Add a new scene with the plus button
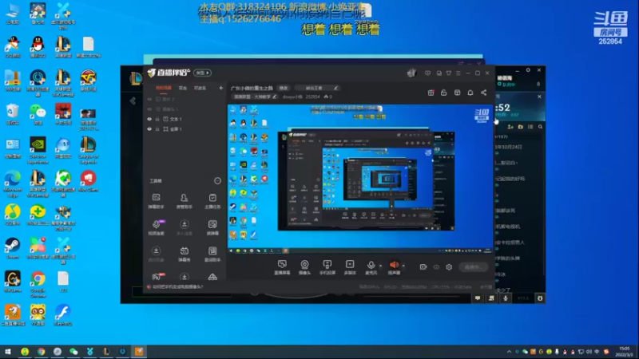This screenshot has height=359, width=639. click(x=221, y=88)
